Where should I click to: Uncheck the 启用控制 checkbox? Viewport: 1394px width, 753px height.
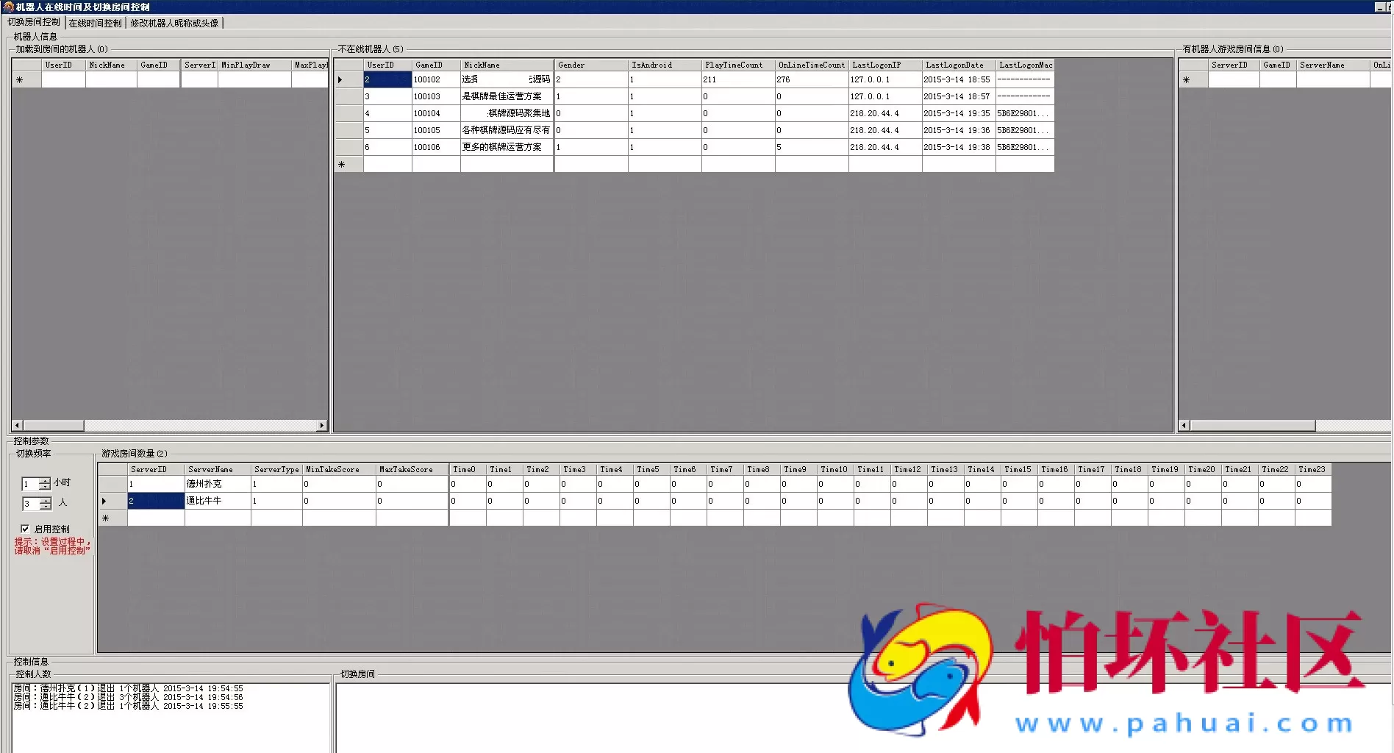25,529
